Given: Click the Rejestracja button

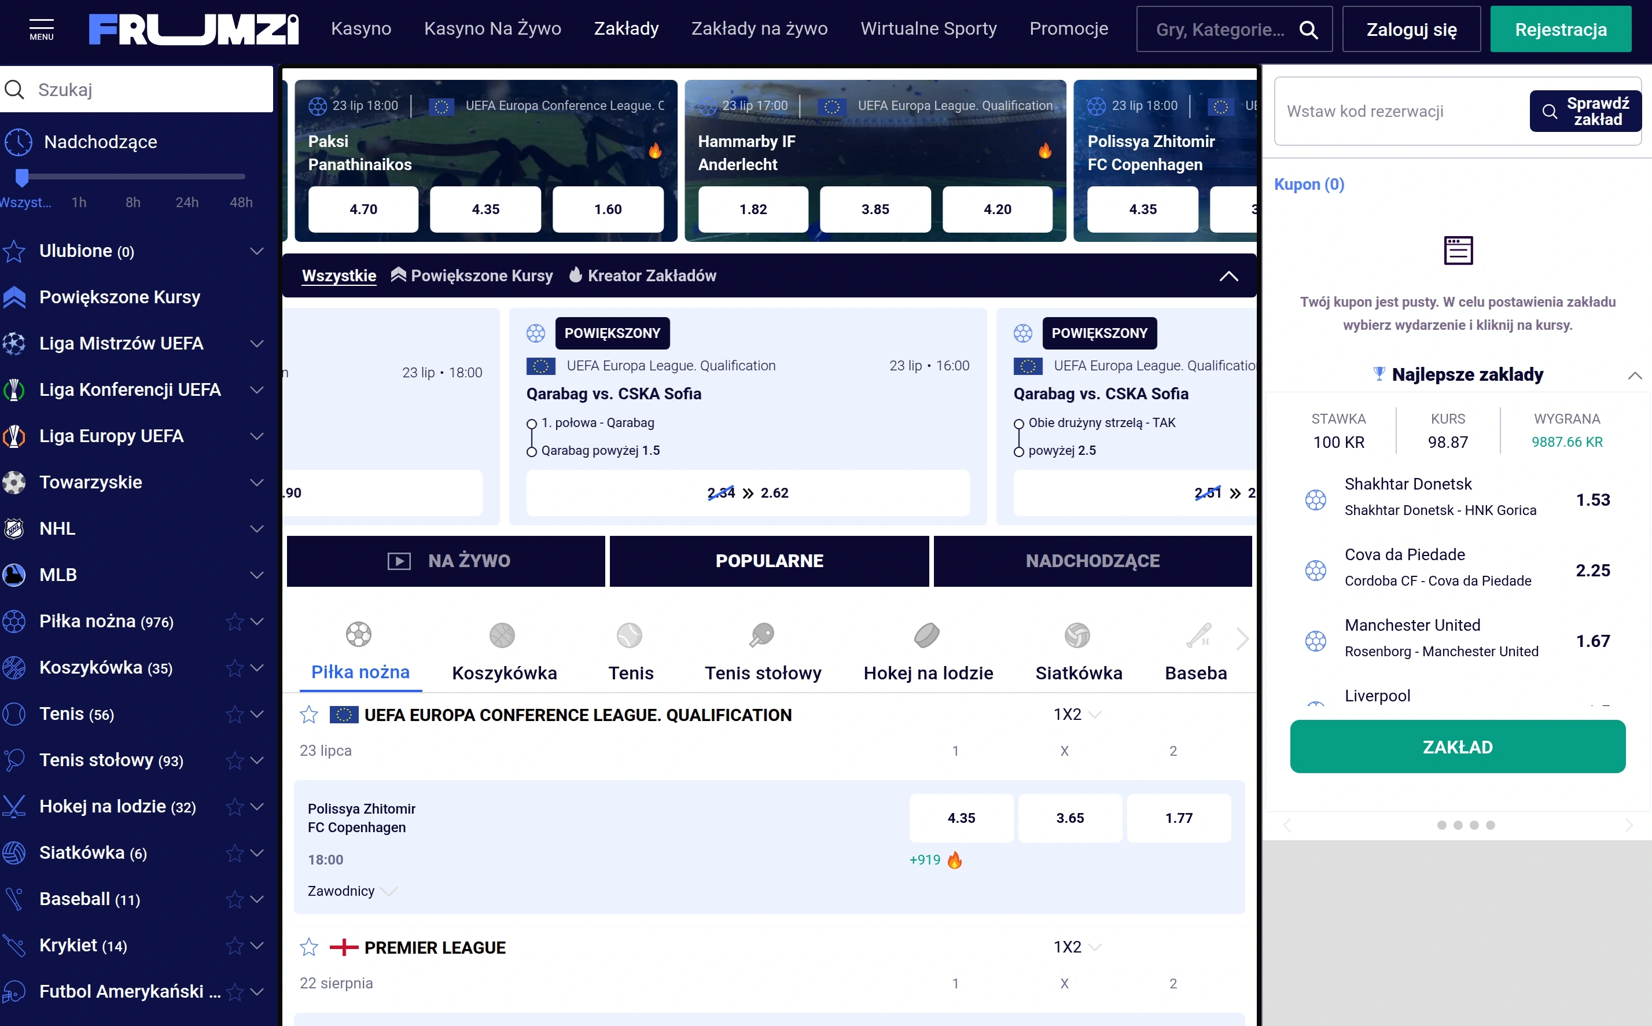Looking at the screenshot, I should click(1561, 29).
